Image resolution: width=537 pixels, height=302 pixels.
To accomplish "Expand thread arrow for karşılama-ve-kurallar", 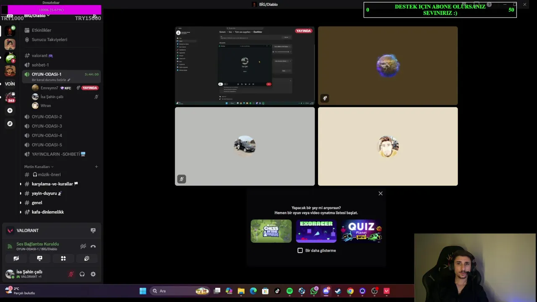I will pyautogui.click(x=21, y=184).
